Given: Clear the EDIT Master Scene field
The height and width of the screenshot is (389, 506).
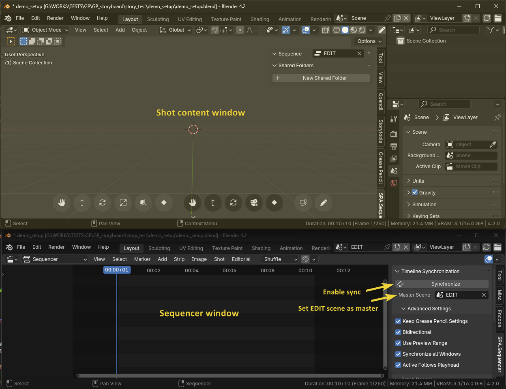Looking at the screenshot, I should pyautogui.click(x=484, y=295).
